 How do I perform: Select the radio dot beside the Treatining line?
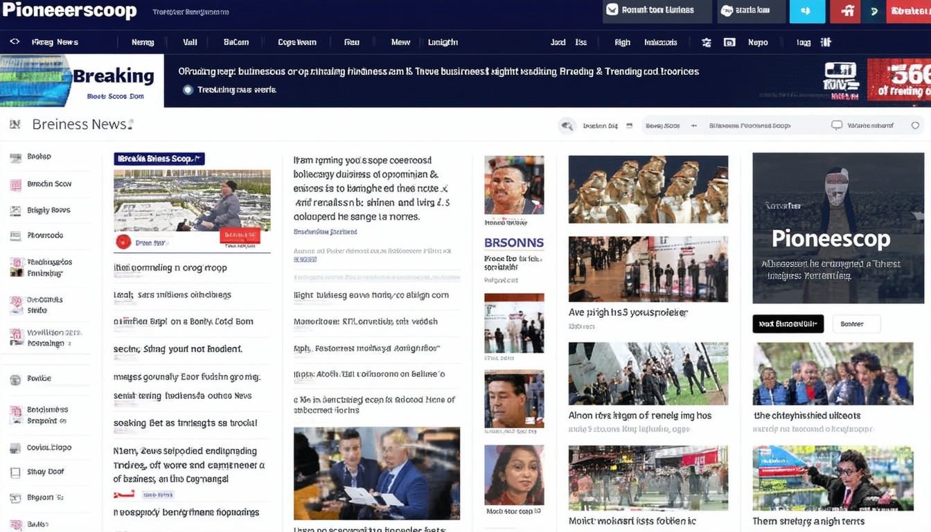pos(188,90)
